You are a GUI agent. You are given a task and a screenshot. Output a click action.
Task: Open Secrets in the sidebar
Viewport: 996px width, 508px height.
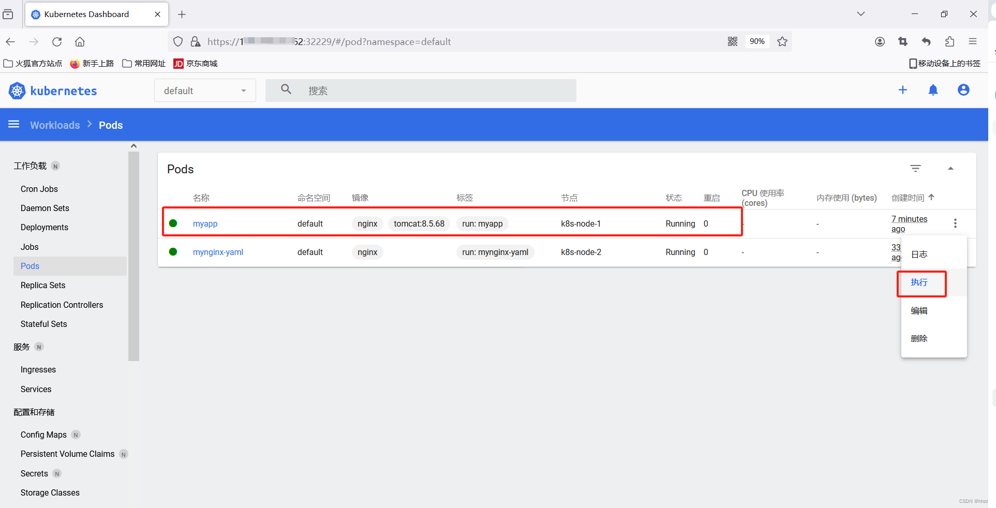pyautogui.click(x=34, y=473)
